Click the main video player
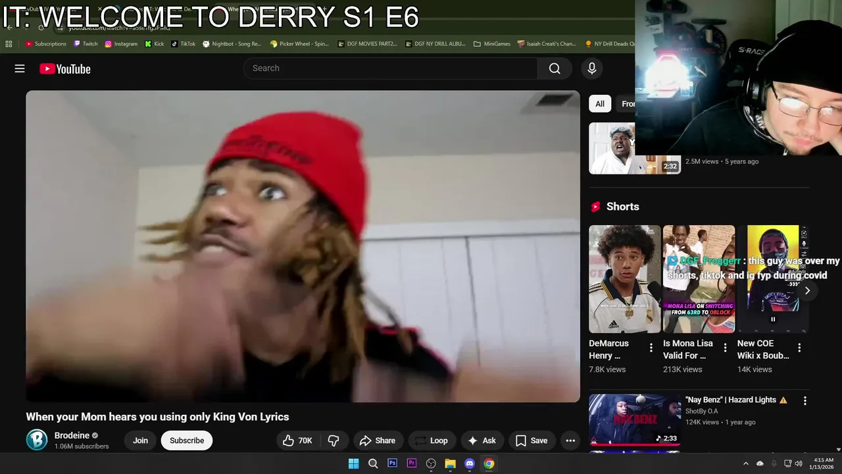The image size is (842, 474). point(303,246)
